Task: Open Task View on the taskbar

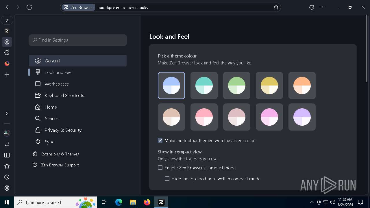Action: click(104, 202)
